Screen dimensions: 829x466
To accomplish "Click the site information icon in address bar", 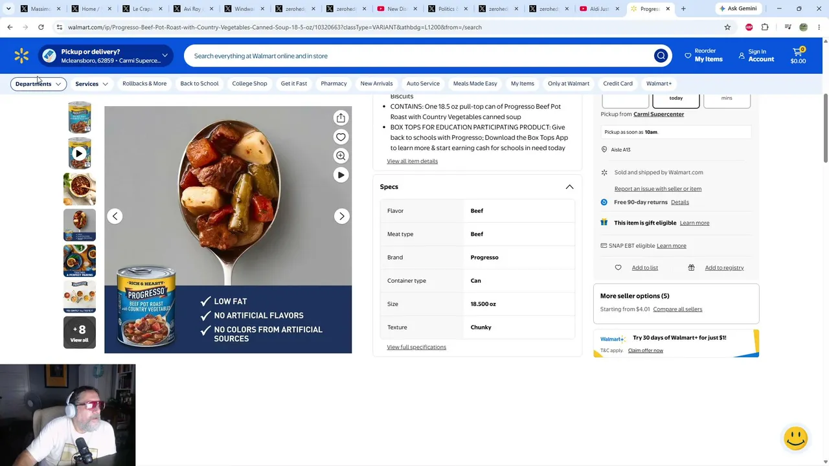I will [59, 27].
